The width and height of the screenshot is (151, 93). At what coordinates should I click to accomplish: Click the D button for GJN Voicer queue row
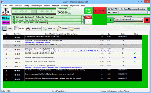tap(83, 20)
